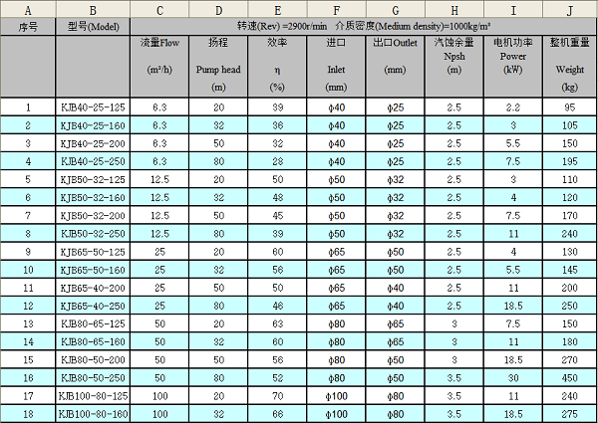Select the 扬程 Pump head header cell
Screen dimensions: 598x423
tap(217, 65)
